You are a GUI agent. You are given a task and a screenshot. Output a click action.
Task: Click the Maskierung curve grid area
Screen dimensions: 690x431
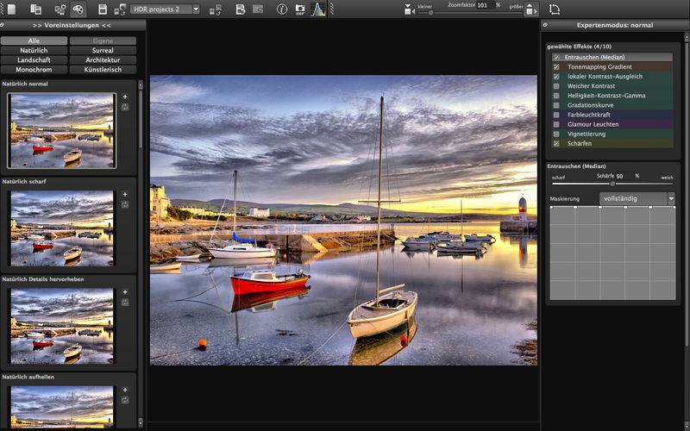[x=612, y=253]
